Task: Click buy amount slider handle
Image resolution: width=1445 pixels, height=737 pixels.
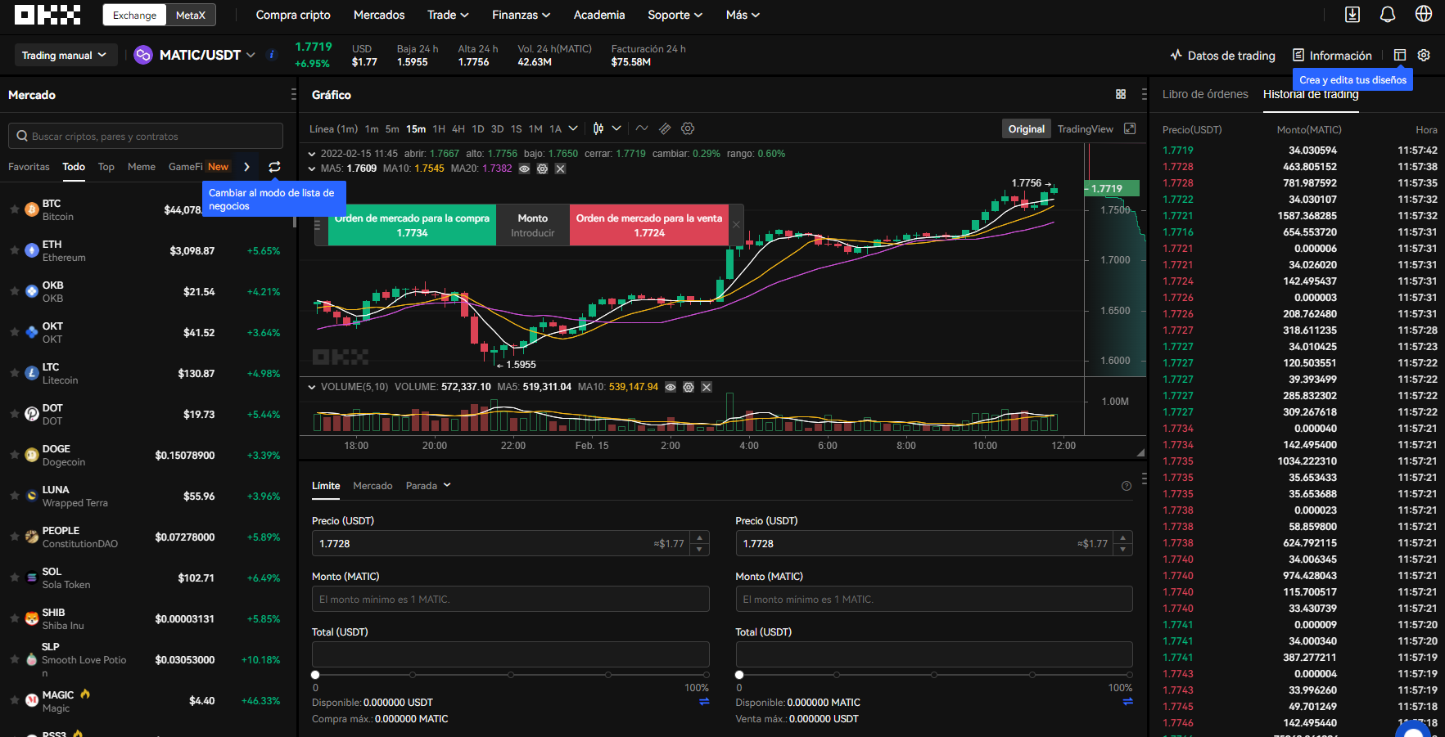Action: click(315, 675)
